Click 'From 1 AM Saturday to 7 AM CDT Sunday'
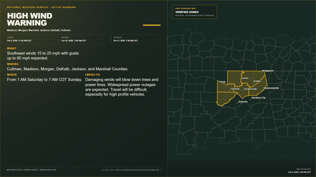Image resolution: width=316 pixels, height=177 pixels. click(x=45, y=79)
